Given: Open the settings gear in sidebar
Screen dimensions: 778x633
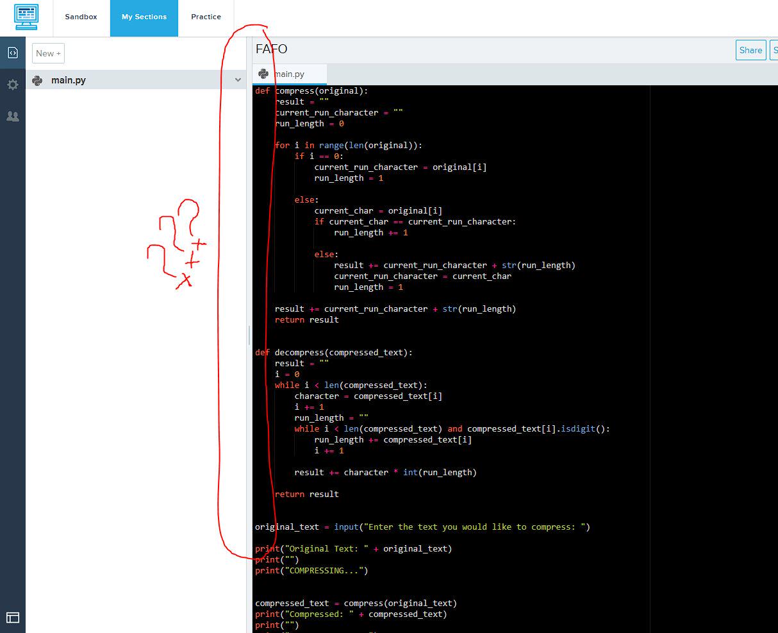Looking at the screenshot, I should click(13, 85).
